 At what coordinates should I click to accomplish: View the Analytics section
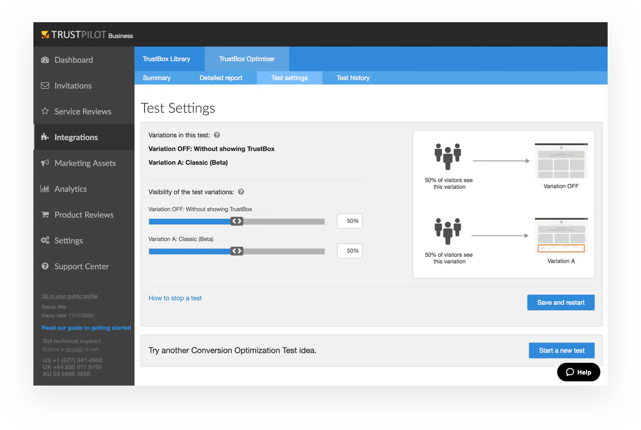tap(84, 188)
